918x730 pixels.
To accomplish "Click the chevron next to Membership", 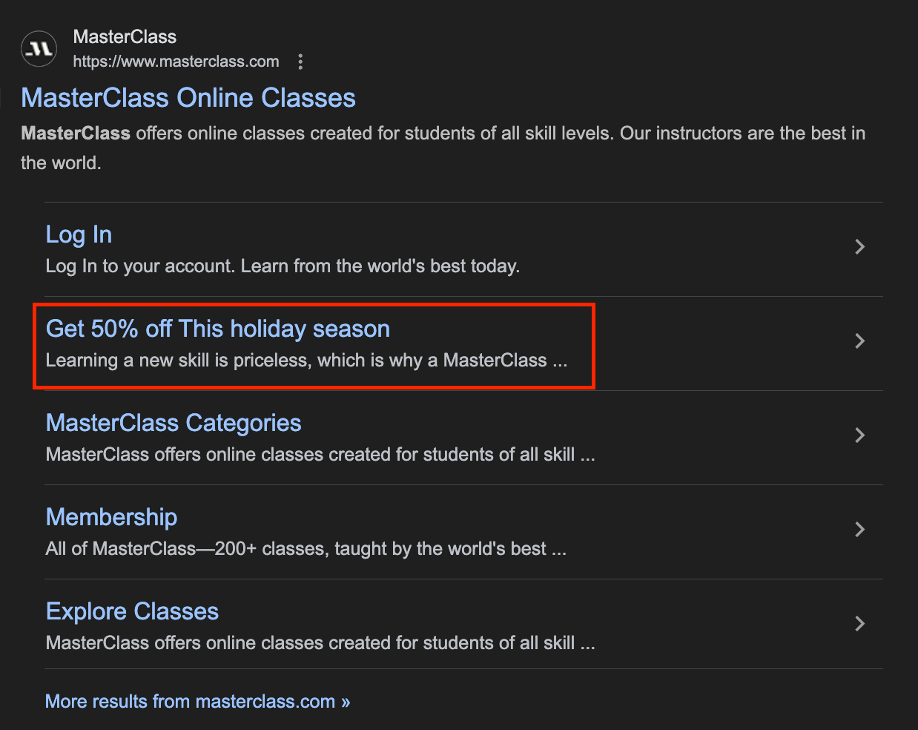I will [859, 530].
